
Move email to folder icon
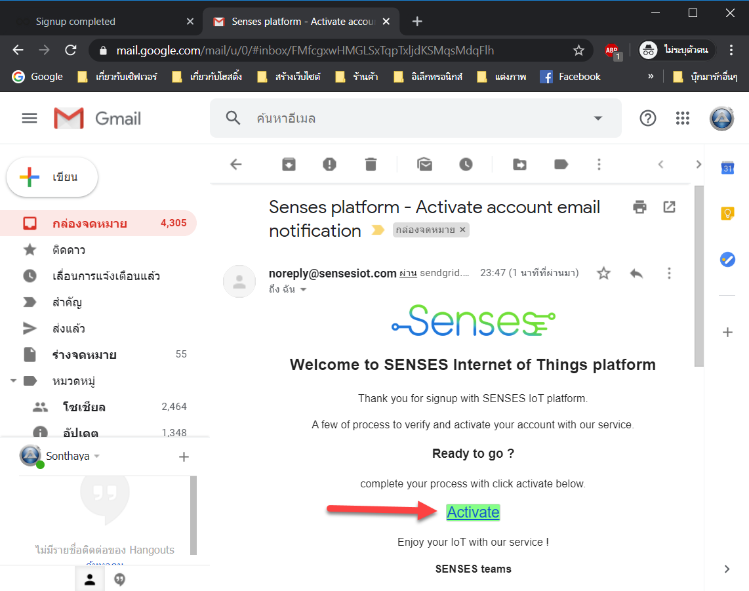tap(519, 165)
